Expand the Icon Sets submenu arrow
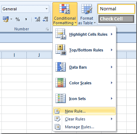137x134 pixels. coord(112,99)
